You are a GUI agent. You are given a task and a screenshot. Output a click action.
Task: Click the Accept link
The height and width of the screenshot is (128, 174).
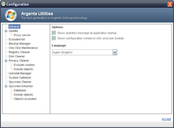click(x=166, y=119)
